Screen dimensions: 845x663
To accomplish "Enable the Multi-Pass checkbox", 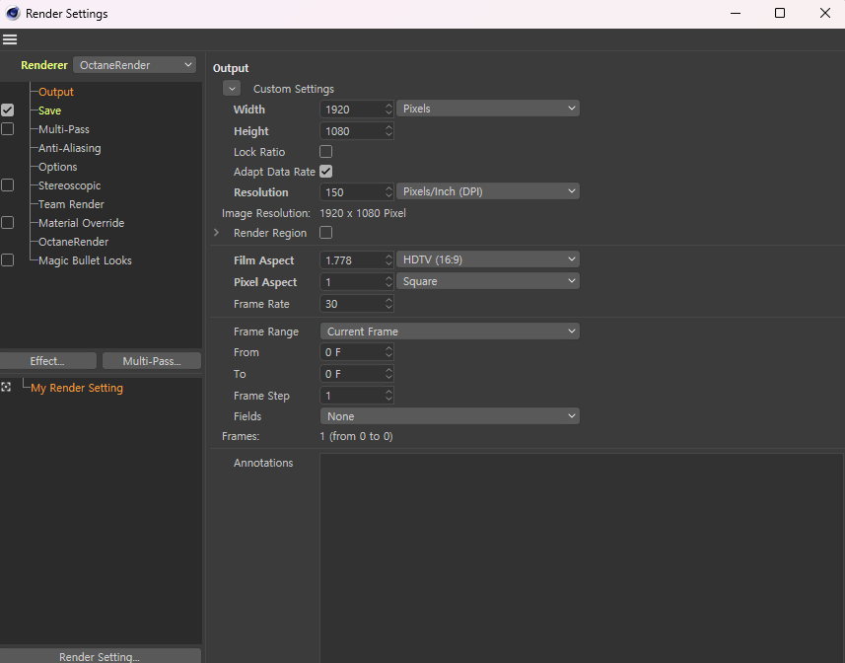I will click(x=8, y=129).
